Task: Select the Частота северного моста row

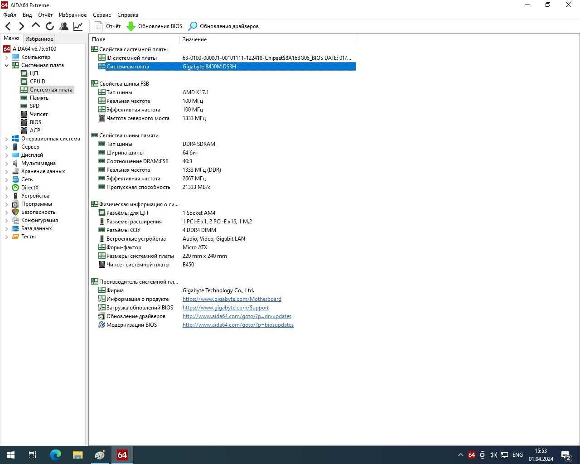Action: point(223,118)
